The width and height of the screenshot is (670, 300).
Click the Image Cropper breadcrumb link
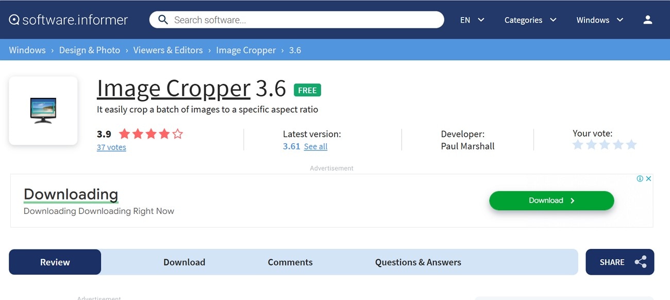pos(246,50)
